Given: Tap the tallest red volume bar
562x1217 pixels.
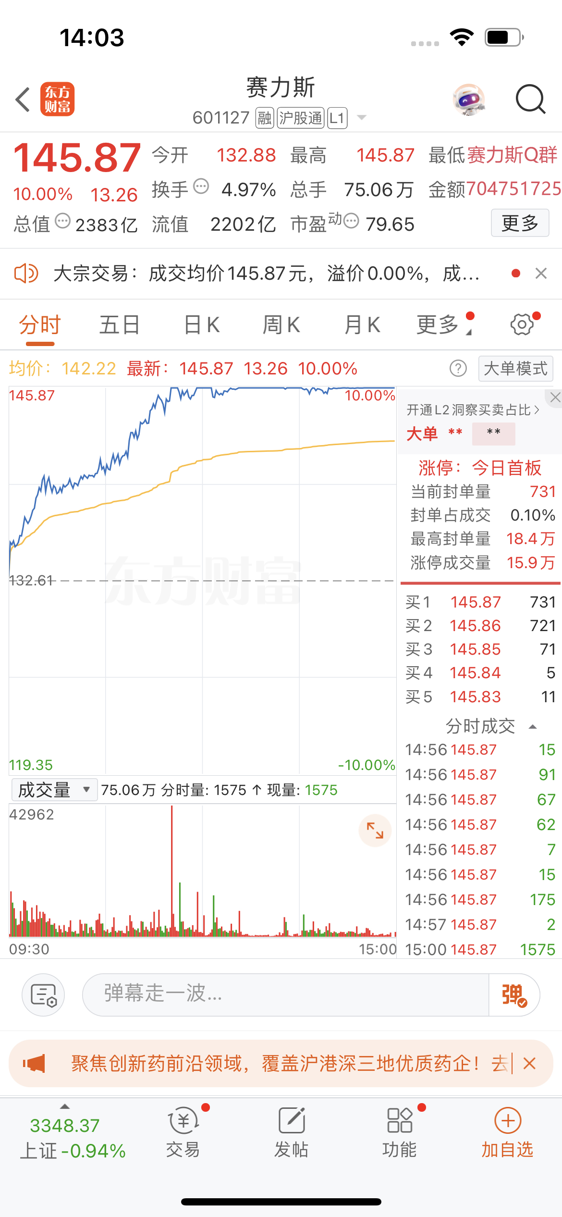Looking at the screenshot, I should pos(171,870).
